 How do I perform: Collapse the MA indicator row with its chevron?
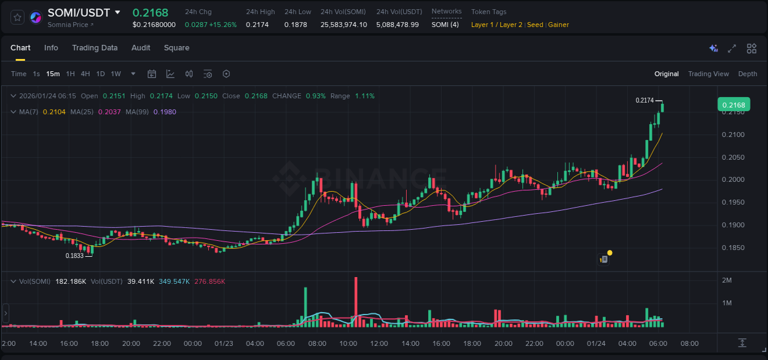[13, 112]
